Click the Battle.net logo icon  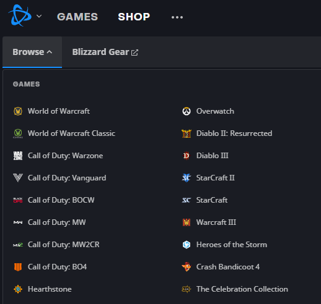(20, 15)
